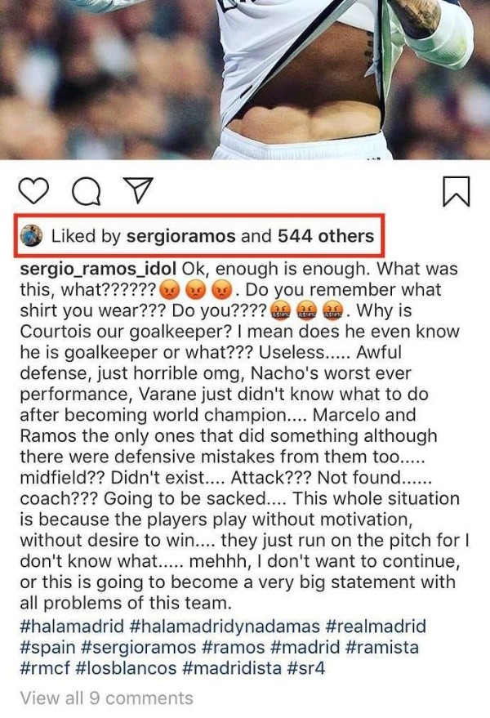
Task: Open the liker's small profile avatar
Action: 33,237
